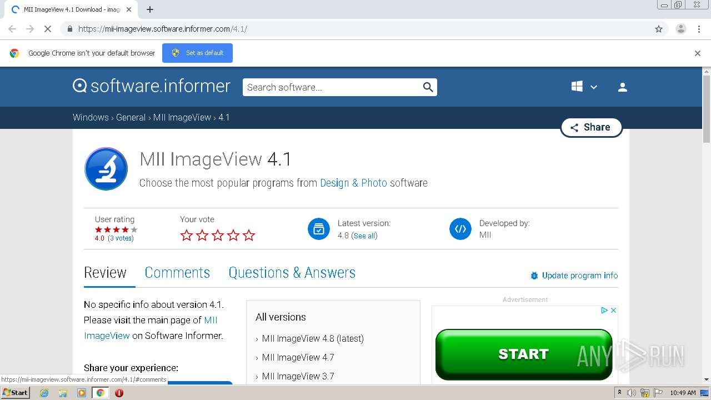711x400 pixels.
Task: Open a new Chrome tab
Action: tap(150, 9)
